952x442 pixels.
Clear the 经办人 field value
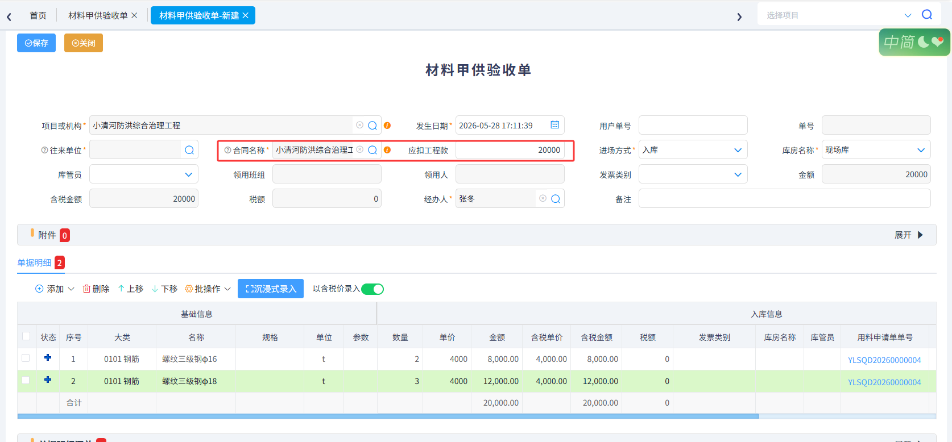point(543,198)
